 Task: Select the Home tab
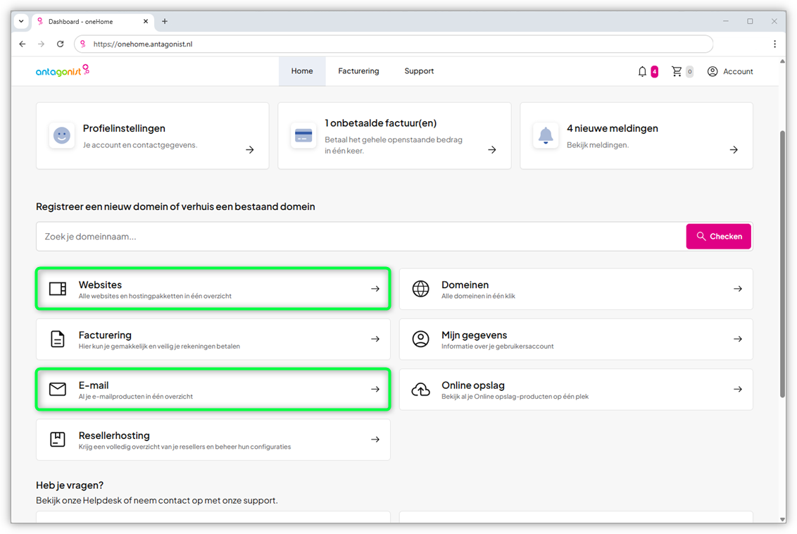coord(302,71)
